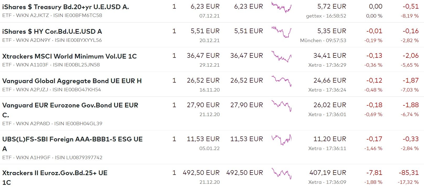Click Vanguard Global Aggregate sparkline chart
The width and height of the screenshot is (424, 189).
281,81
